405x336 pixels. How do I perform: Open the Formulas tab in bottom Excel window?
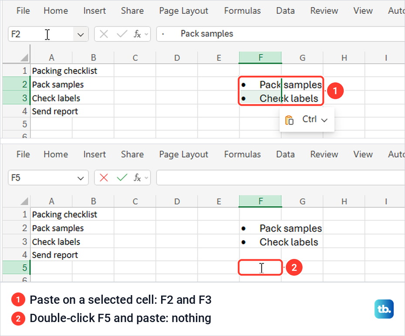(x=242, y=155)
